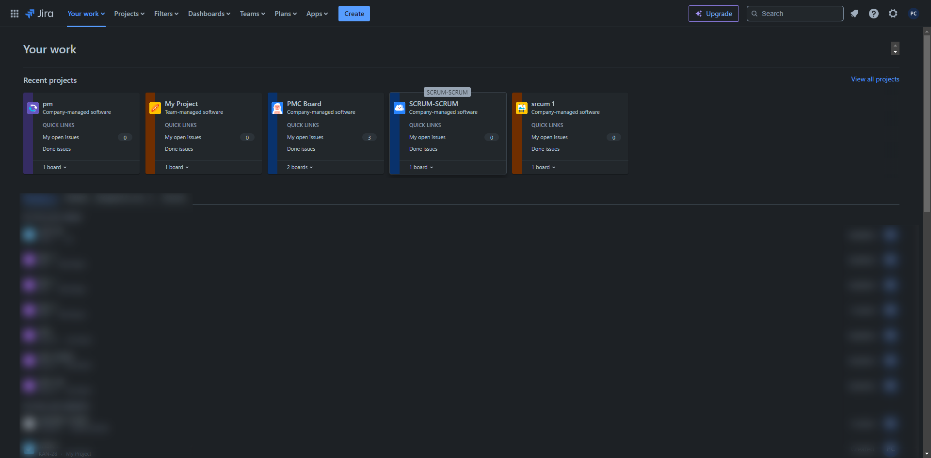931x458 pixels.
Task: Expand PMC Board's 2 boards dropdown
Action: [x=300, y=167]
